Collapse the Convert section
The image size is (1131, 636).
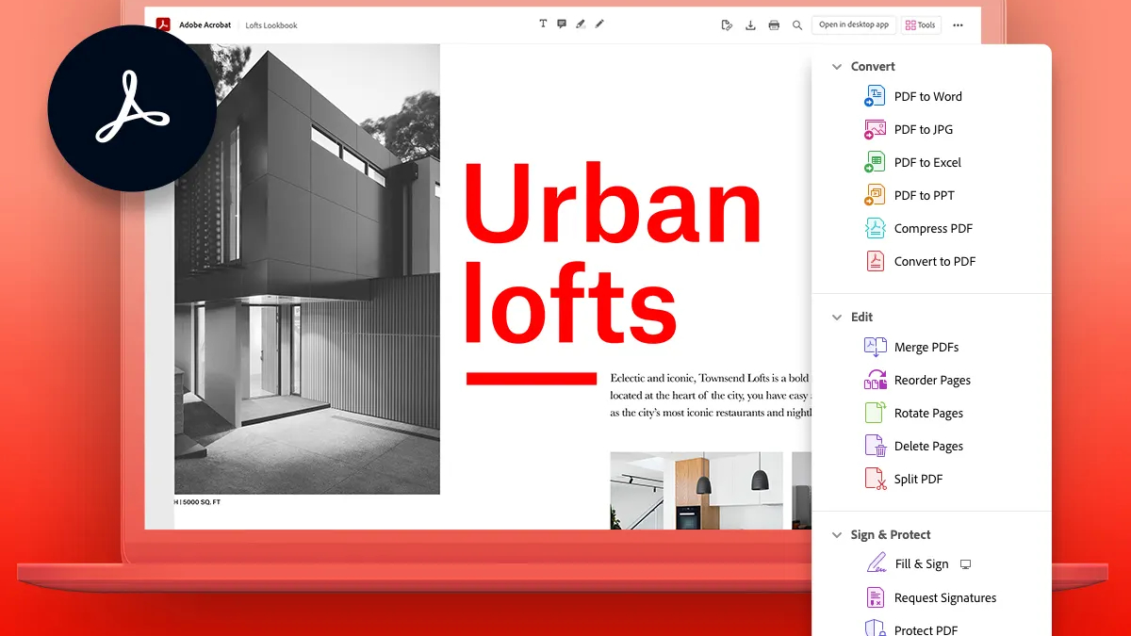coord(836,66)
